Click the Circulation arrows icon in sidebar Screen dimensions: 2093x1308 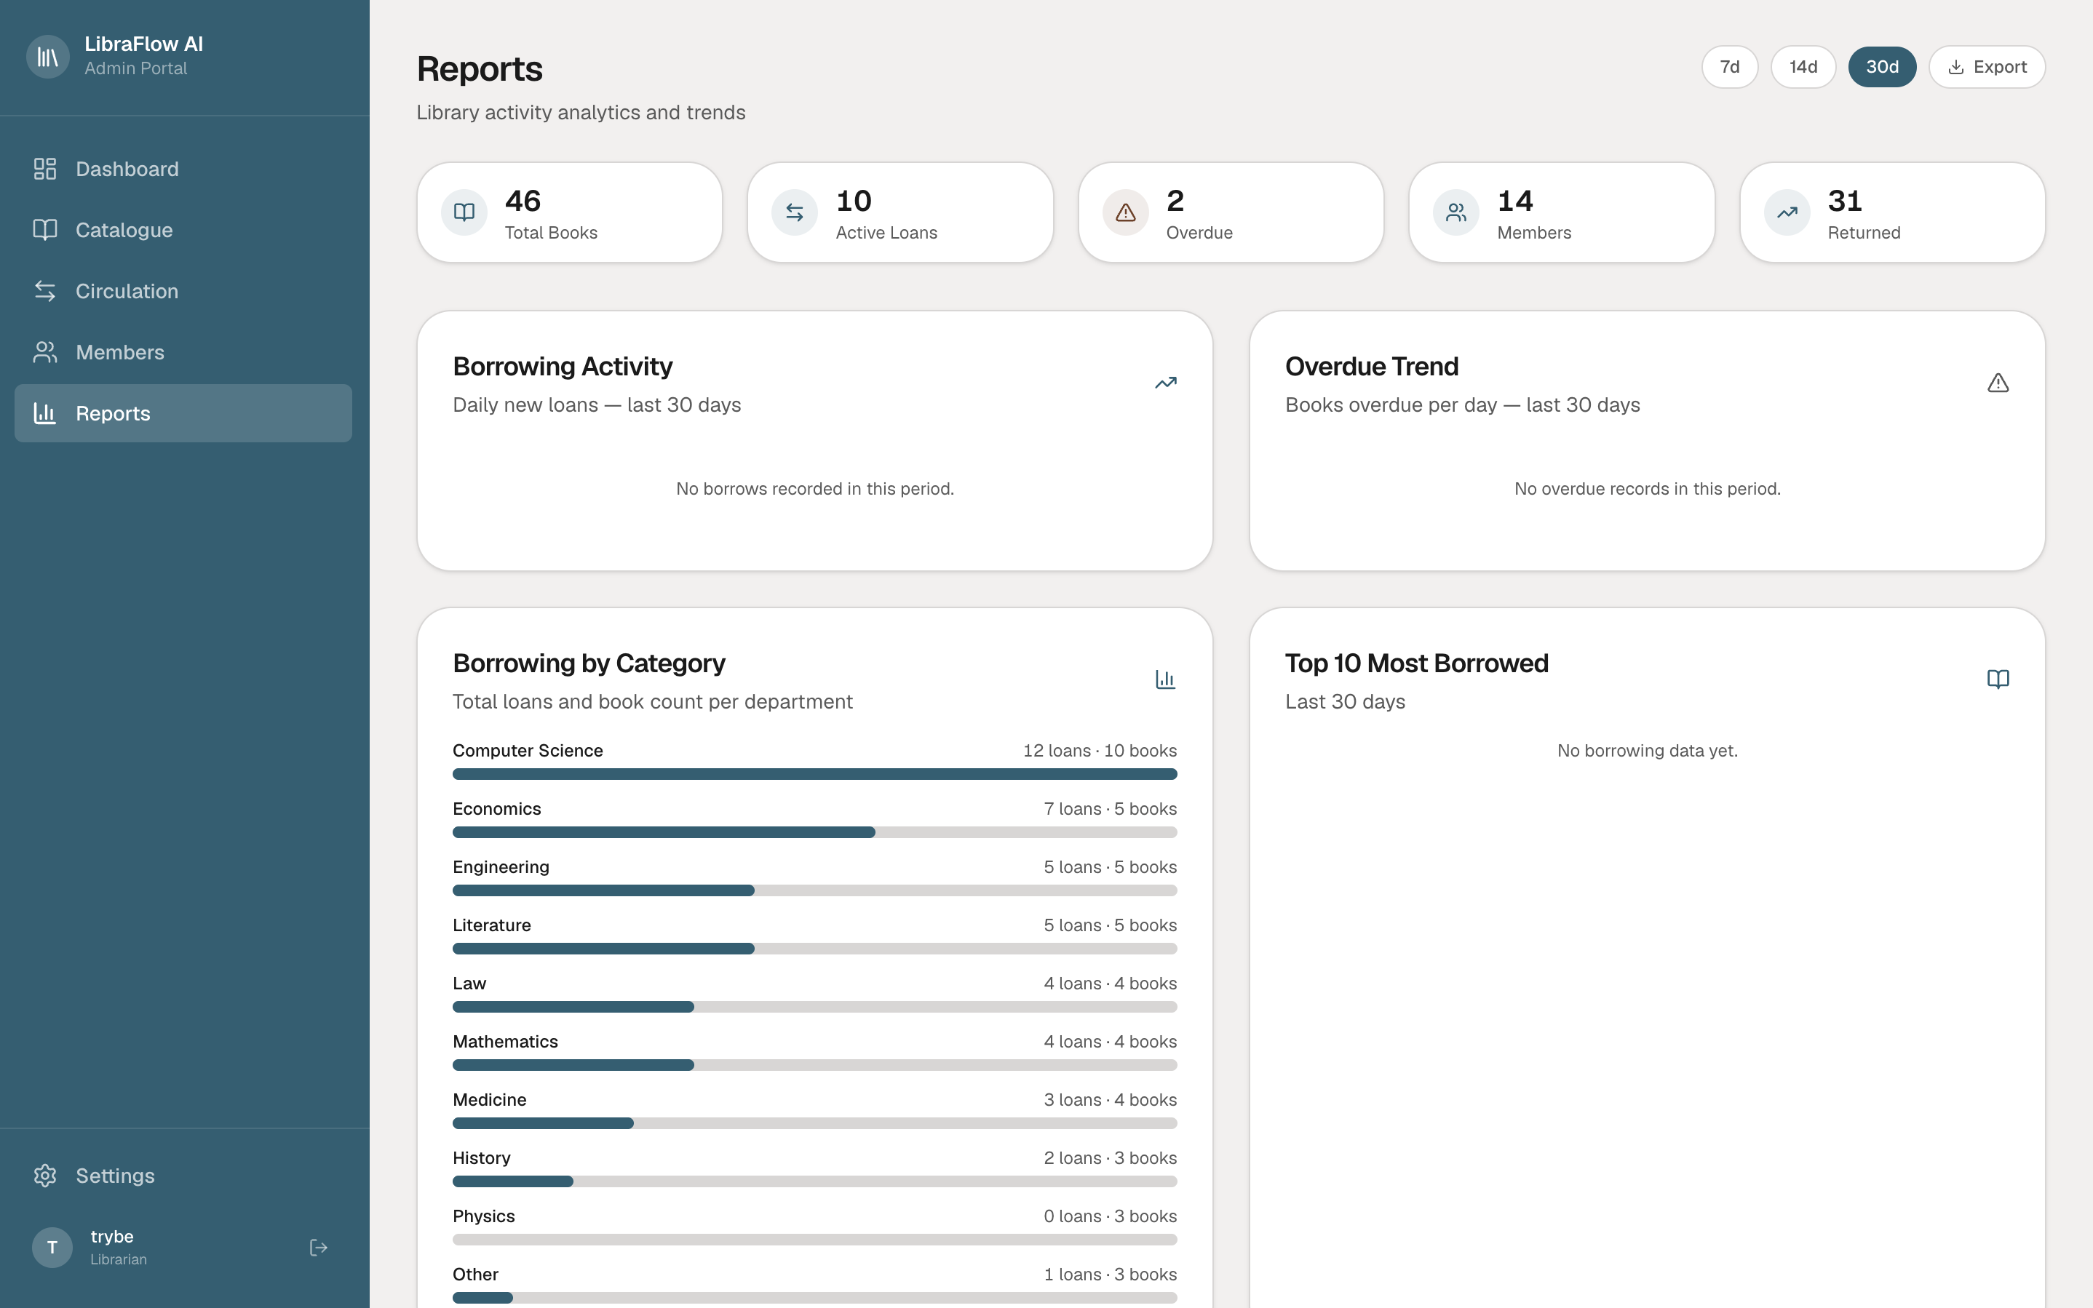coord(45,291)
